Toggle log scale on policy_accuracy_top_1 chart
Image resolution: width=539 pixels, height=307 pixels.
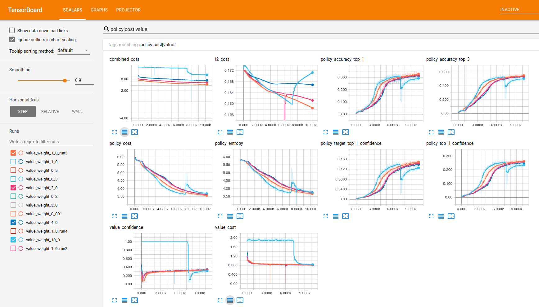tap(336, 132)
